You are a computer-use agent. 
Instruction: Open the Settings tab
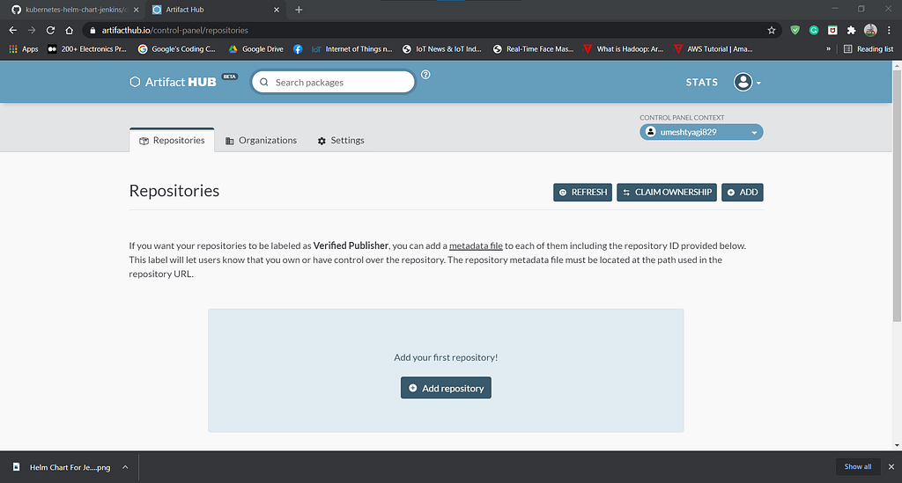pyautogui.click(x=341, y=140)
